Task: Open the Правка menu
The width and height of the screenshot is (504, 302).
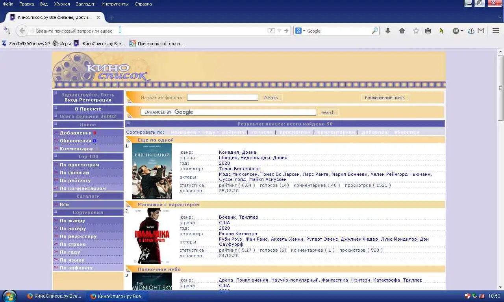Action: click(x=26, y=4)
